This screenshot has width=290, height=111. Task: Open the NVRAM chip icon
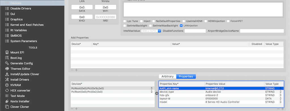(x=7, y=85)
